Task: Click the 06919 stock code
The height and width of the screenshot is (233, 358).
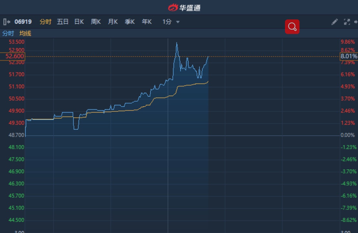Action: (23, 22)
